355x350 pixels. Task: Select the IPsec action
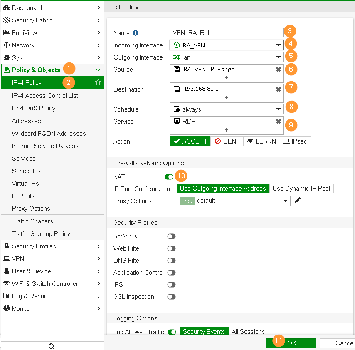pyautogui.click(x=295, y=141)
